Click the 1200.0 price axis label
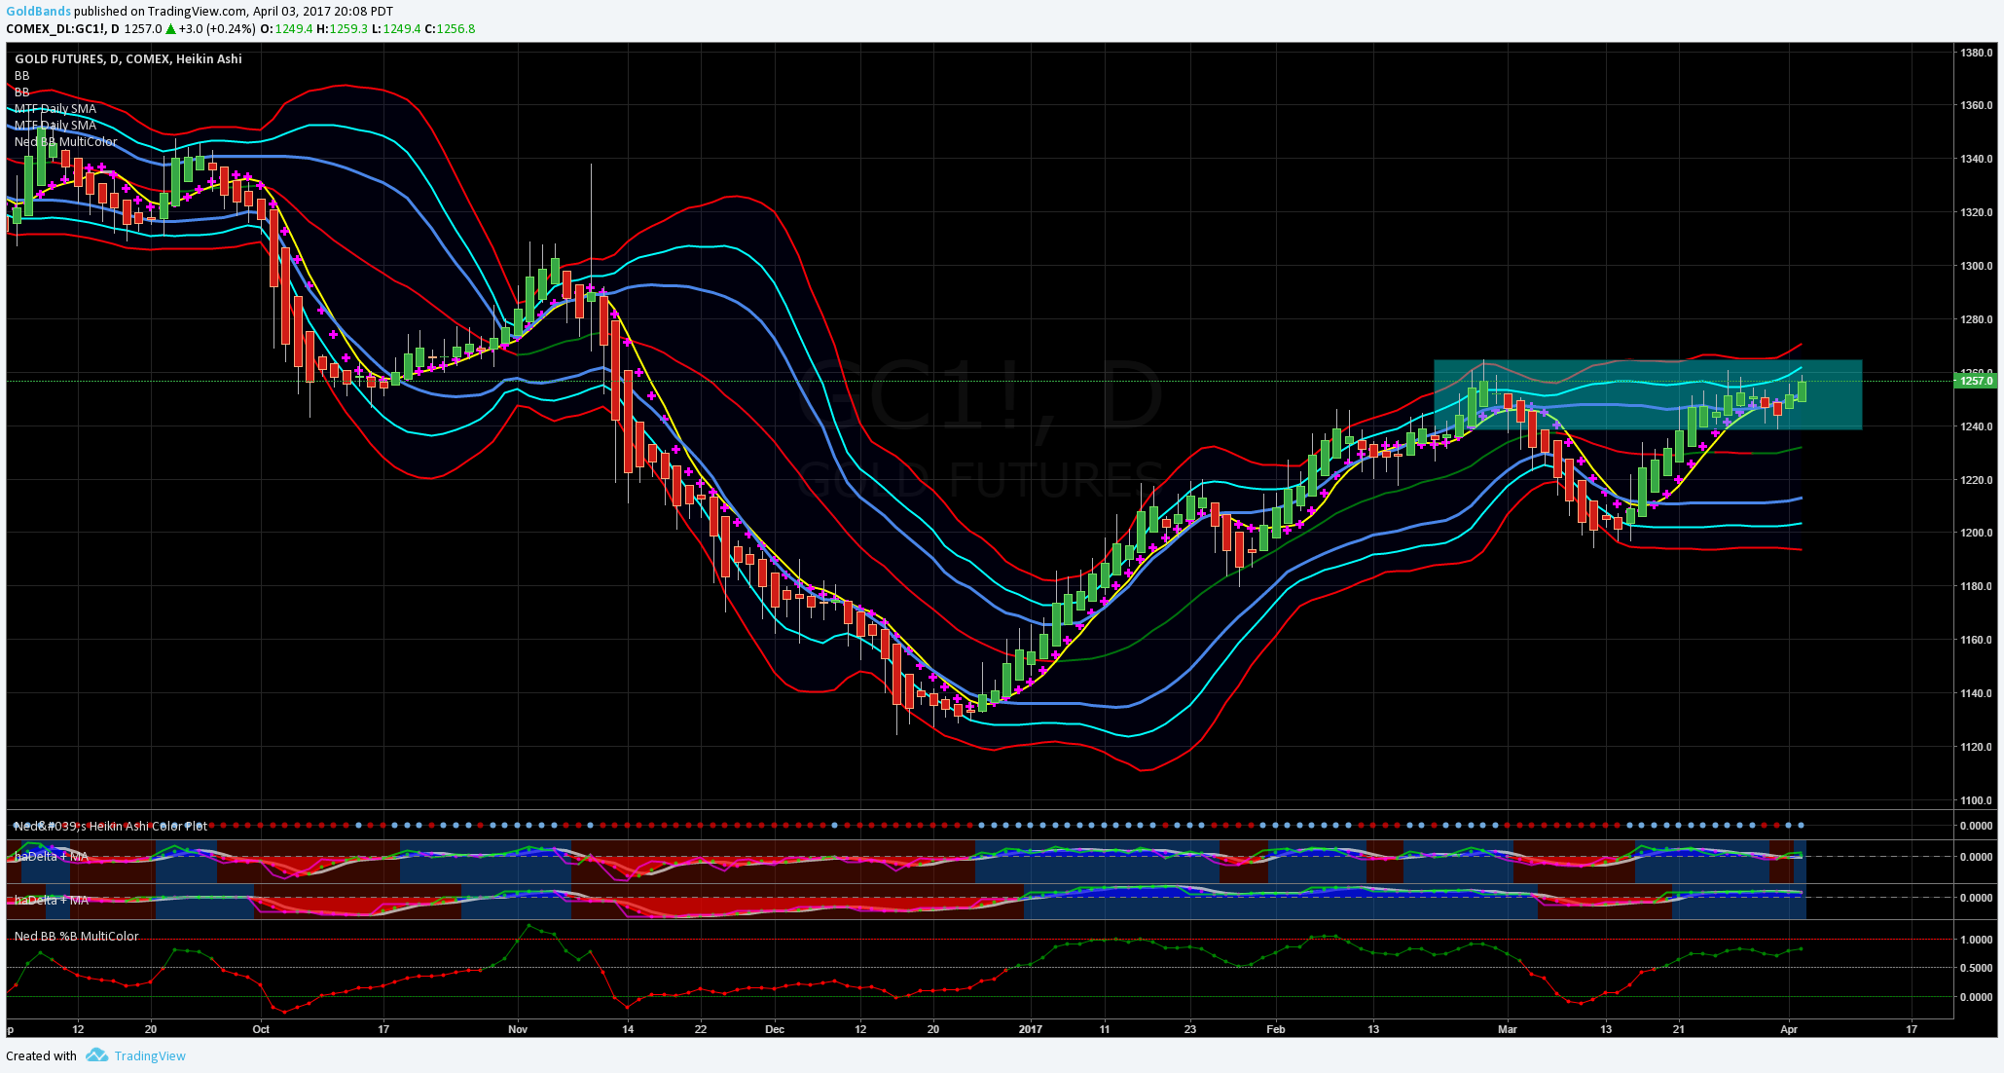The height and width of the screenshot is (1073, 2004). tap(1976, 534)
